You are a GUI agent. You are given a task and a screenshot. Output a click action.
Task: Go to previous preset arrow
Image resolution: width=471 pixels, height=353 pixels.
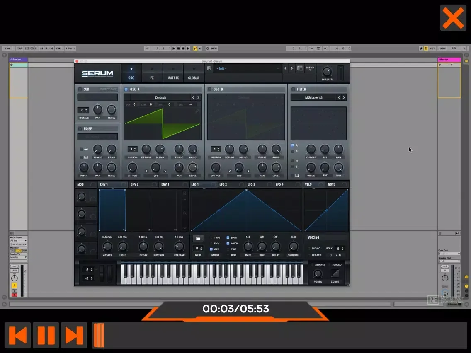click(x=285, y=68)
